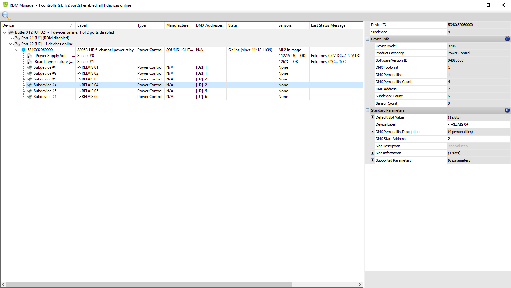Edit the DMX Start Address value field
Screen dimensions: 511x288
point(478,139)
